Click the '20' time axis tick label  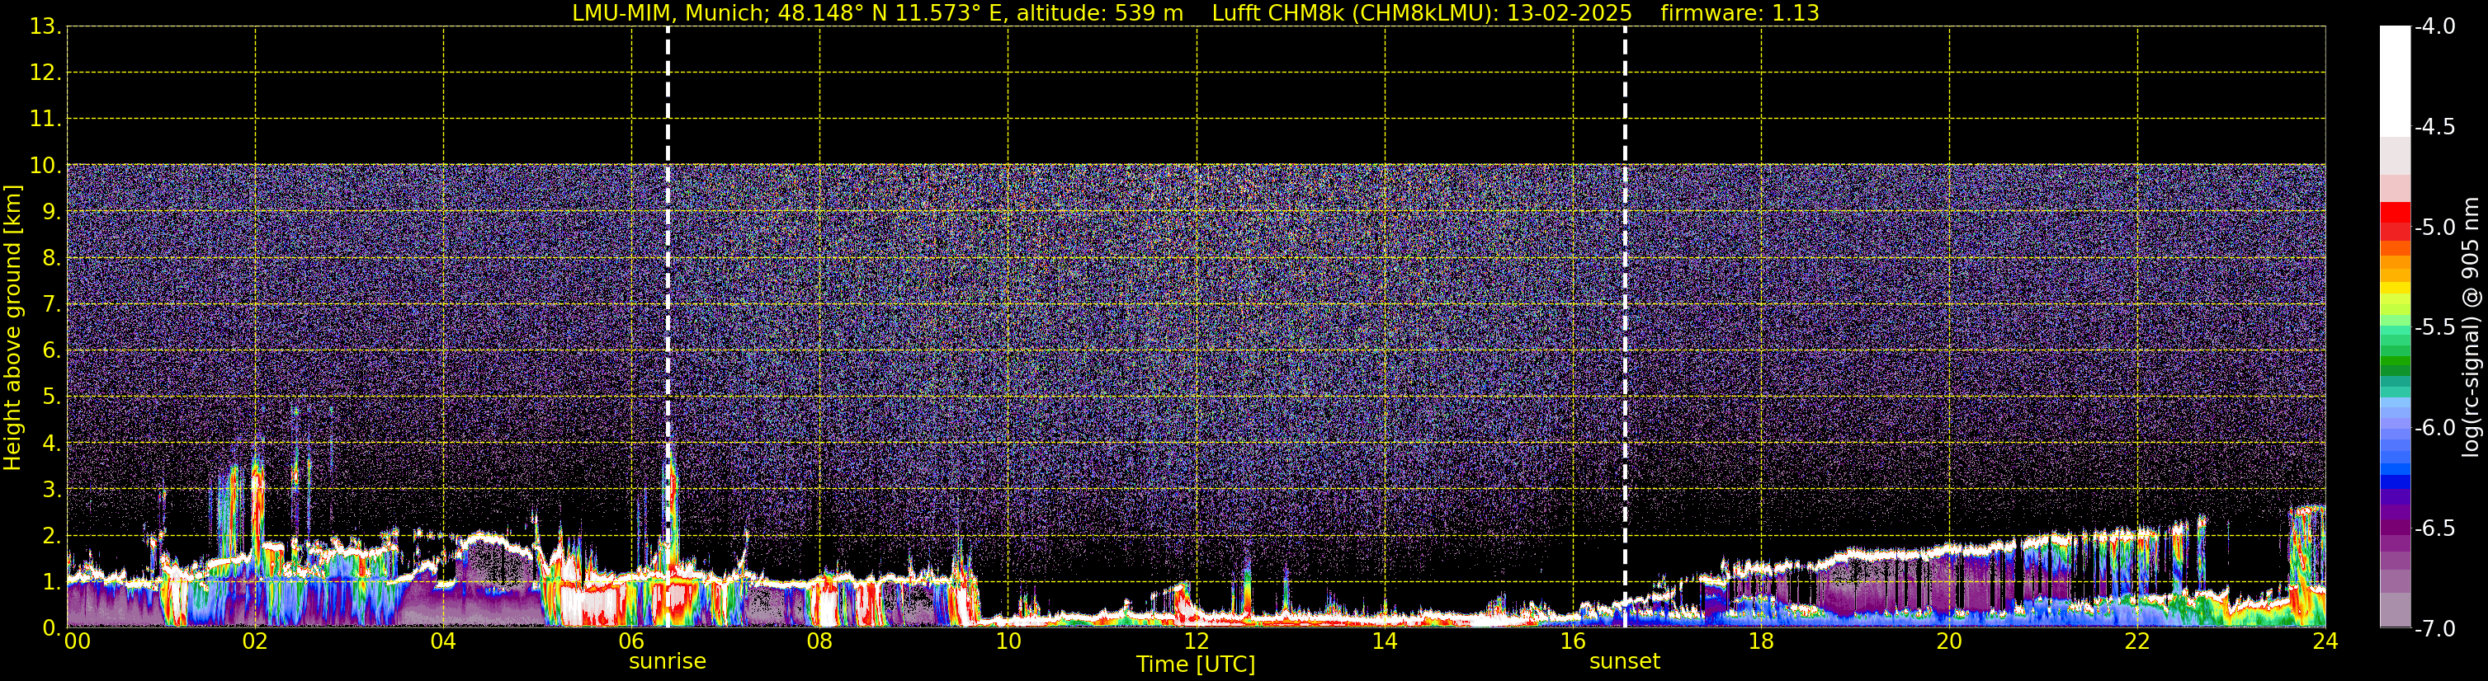(1949, 641)
